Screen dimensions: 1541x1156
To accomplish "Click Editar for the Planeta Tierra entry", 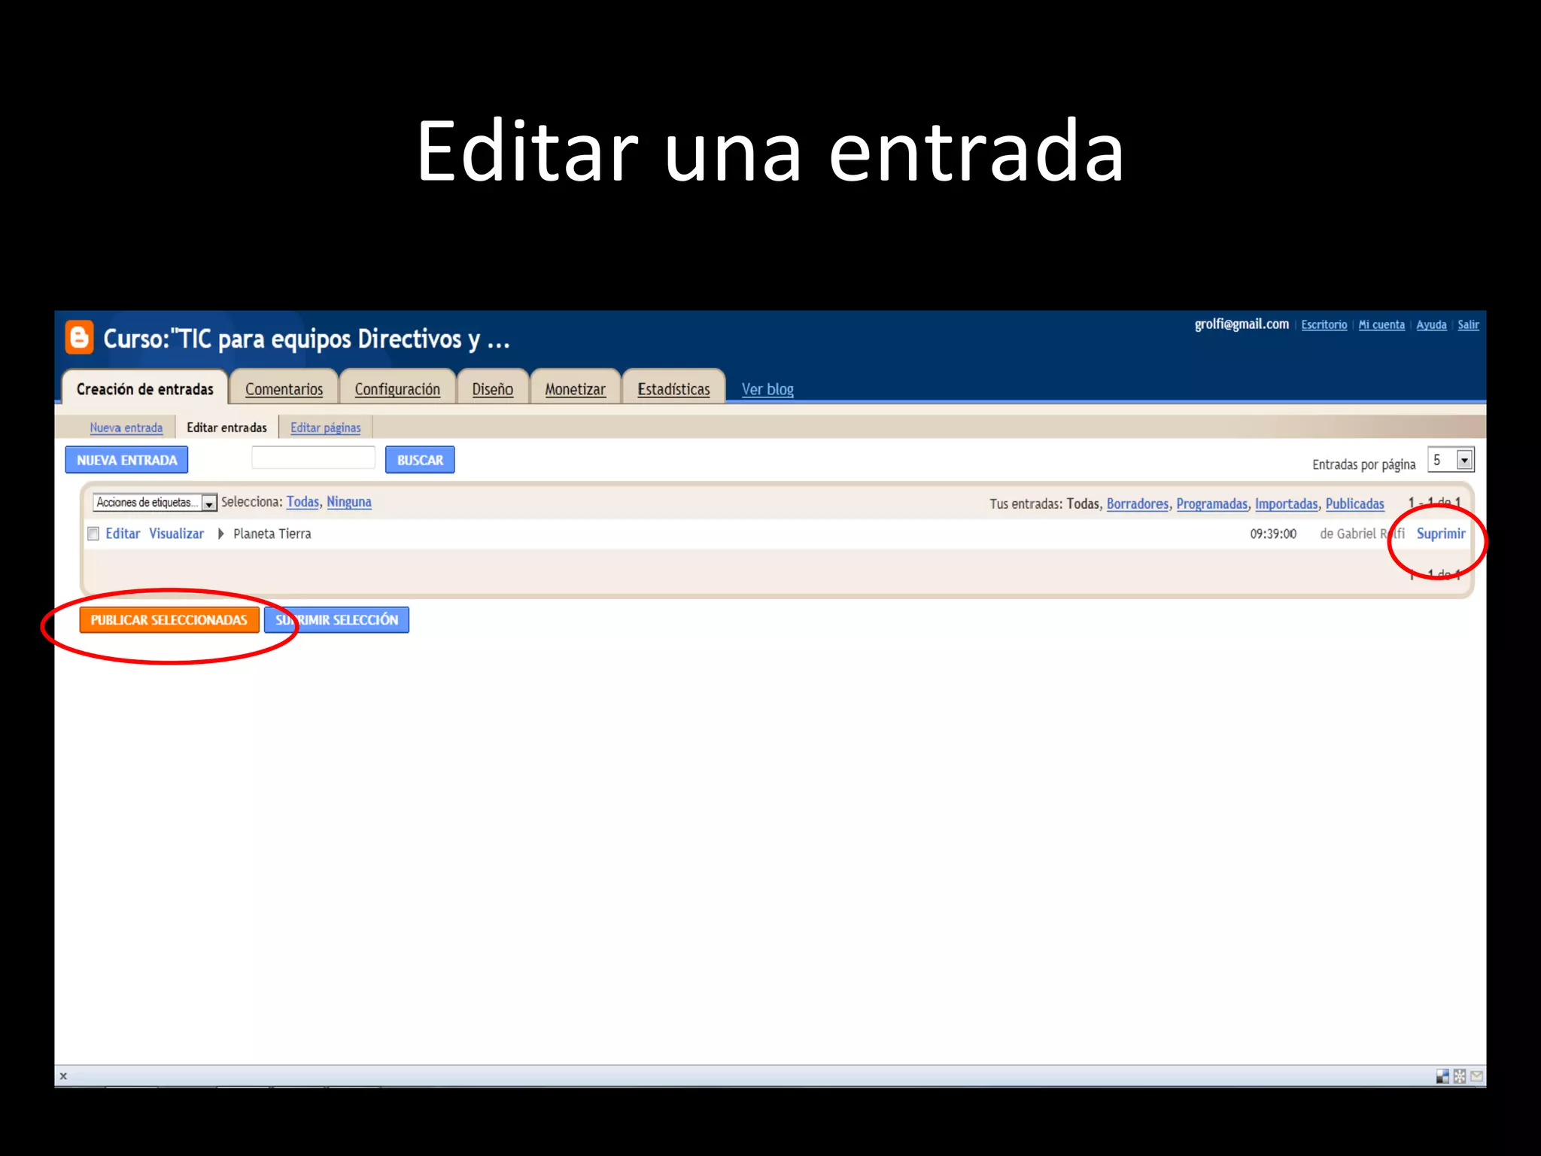I will 123,534.
